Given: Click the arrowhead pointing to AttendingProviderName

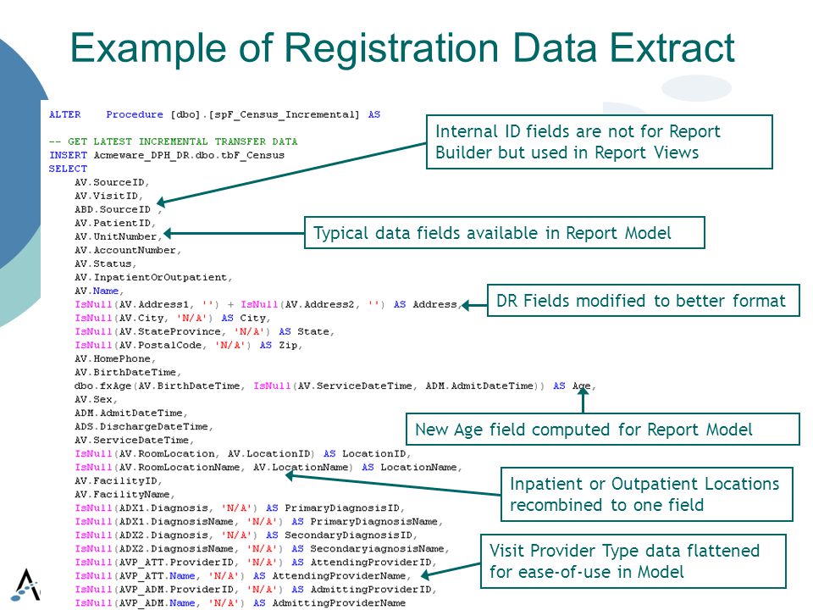Looking at the screenshot, I should pos(426,574).
